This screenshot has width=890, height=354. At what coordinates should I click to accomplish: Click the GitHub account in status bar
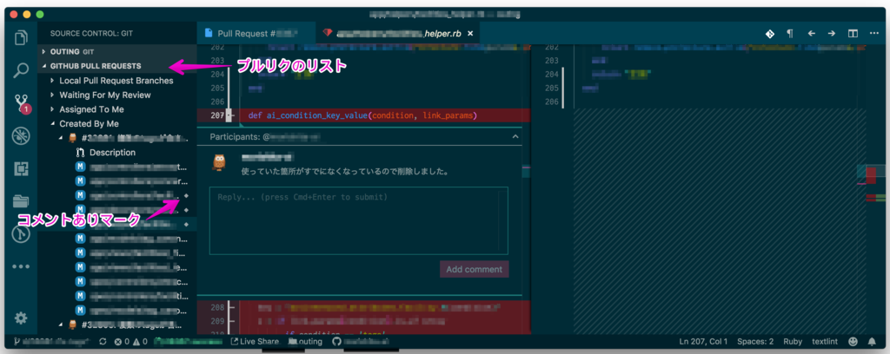(361, 342)
